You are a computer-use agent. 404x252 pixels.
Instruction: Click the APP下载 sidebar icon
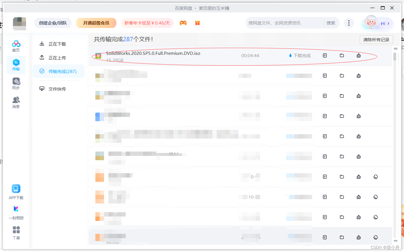coord(16,192)
